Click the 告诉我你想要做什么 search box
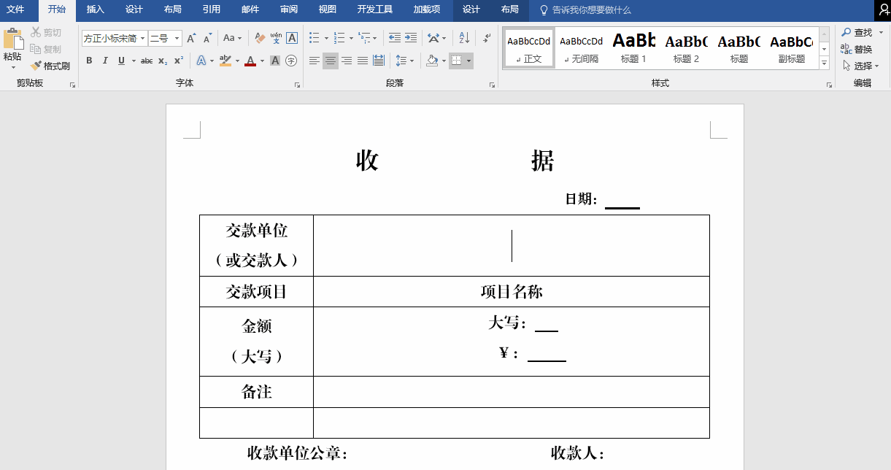 591,10
